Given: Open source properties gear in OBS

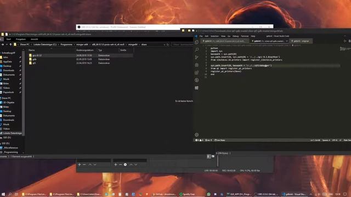Looking at the screenshot, I should pyautogui.click(x=126, y=165).
